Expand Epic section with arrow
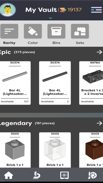The height and width of the screenshot is (183, 103). click(99, 52)
